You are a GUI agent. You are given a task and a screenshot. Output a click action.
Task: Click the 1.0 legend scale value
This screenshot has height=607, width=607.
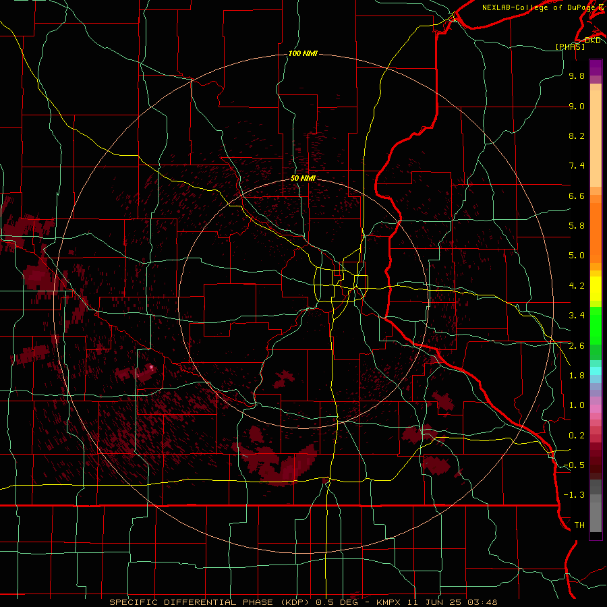[577, 405]
